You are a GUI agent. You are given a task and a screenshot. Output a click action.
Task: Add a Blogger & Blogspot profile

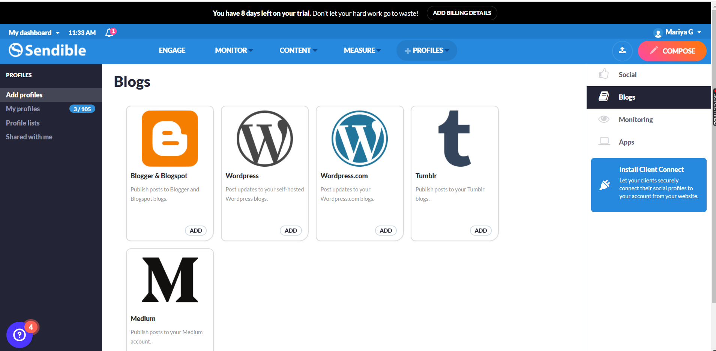pyautogui.click(x=196, y=231)
